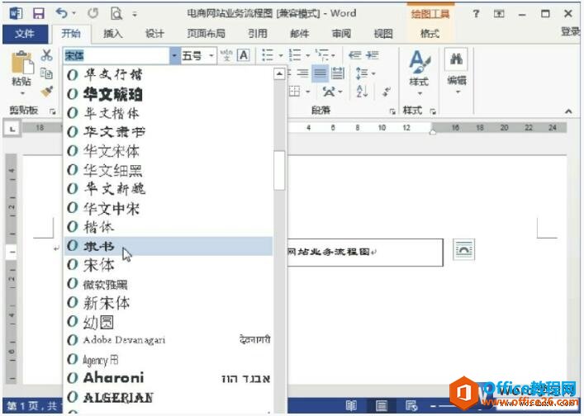The width and height of the screenshot is (584, 416).
Task: Click the tab selector on ruler corner
Action: pyautogui.click(x=12, y=129)
